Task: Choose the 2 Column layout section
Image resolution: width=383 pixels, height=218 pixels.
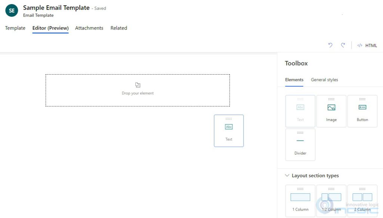Action: click(x=362, y=200)
